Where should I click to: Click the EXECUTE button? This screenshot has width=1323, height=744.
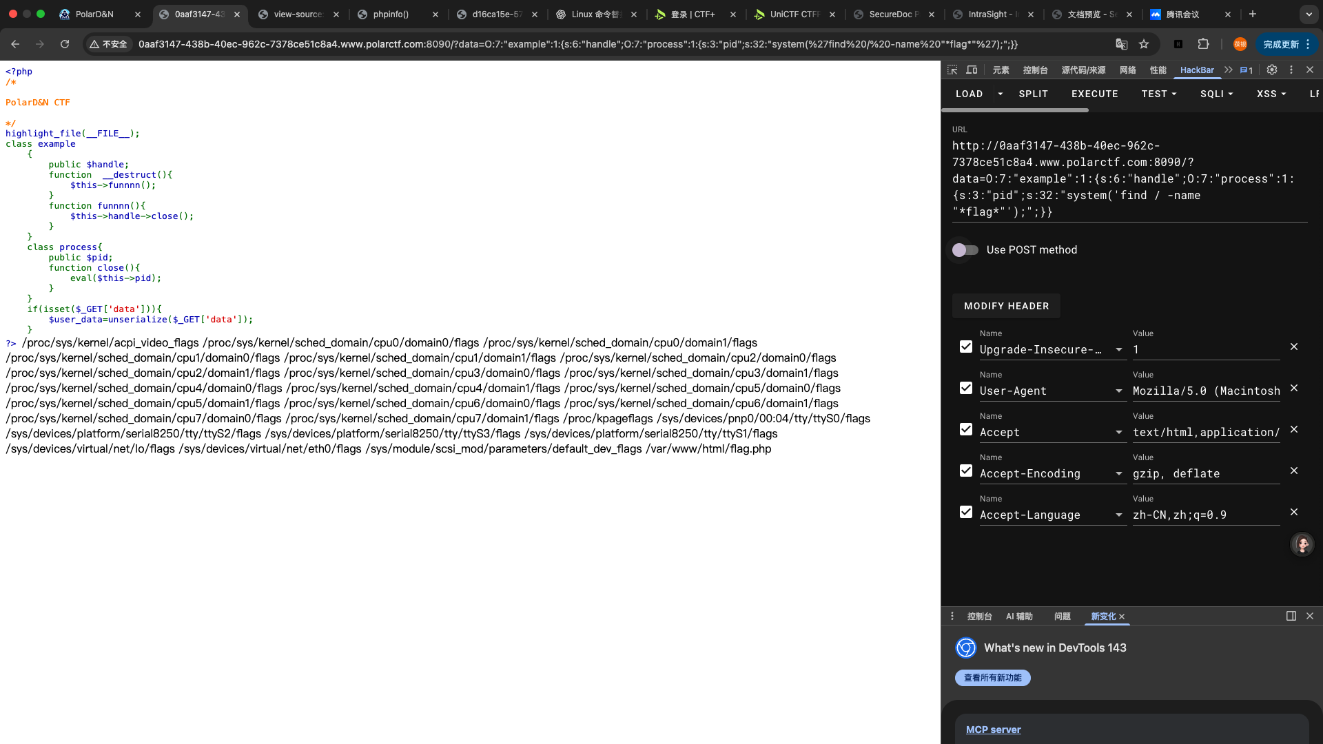tap(1095, 94)
